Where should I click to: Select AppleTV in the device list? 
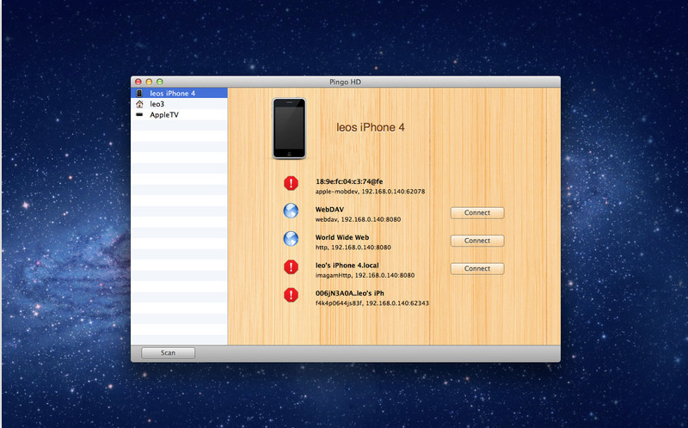point(179,114)
